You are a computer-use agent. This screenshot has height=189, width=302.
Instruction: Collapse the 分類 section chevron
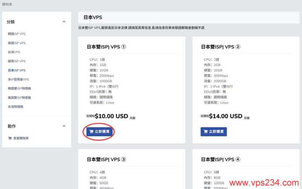[x=64, y=22]
